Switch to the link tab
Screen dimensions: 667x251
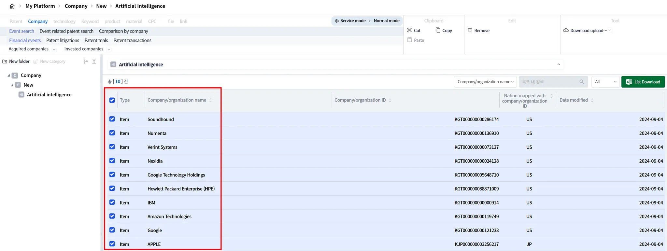183,21
